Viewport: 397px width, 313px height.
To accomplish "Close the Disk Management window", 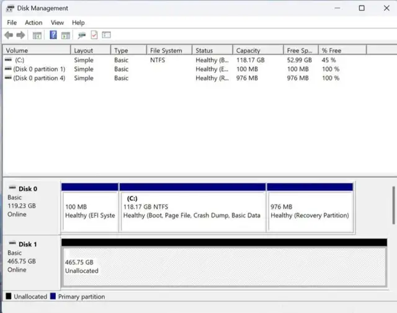I will click(x=386, y=8).
